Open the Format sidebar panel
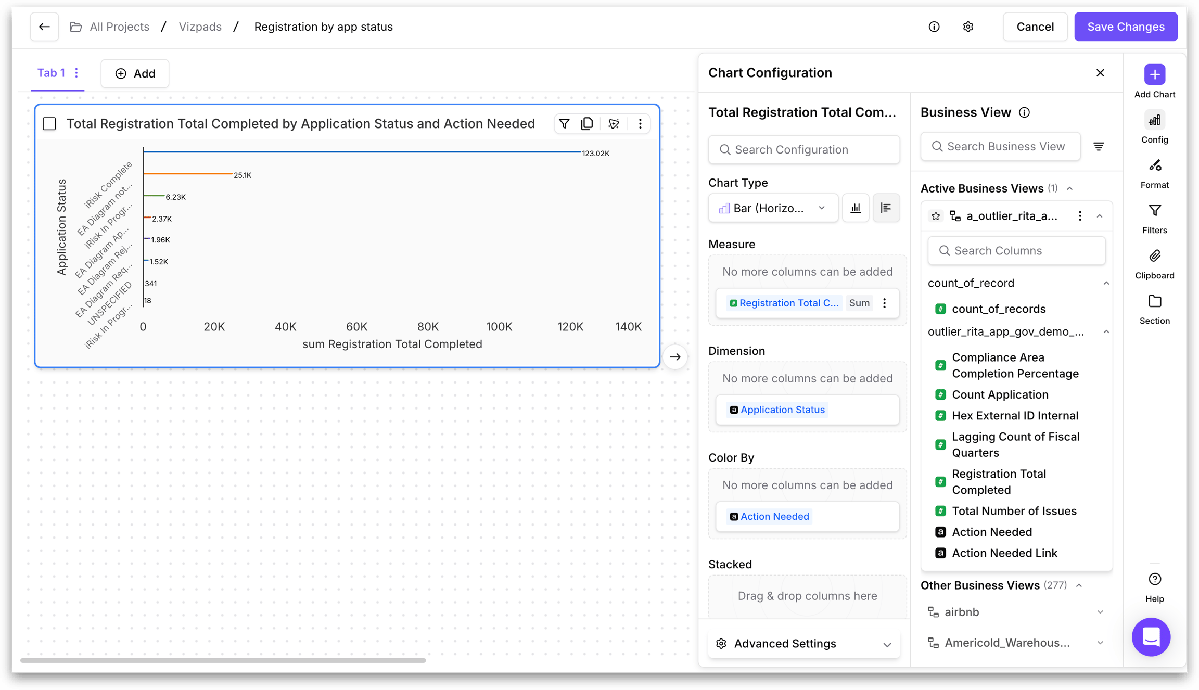Image resolution: width=1199 pixels, height=690 pixels. pyautogui.click(x=1154, y=173)
